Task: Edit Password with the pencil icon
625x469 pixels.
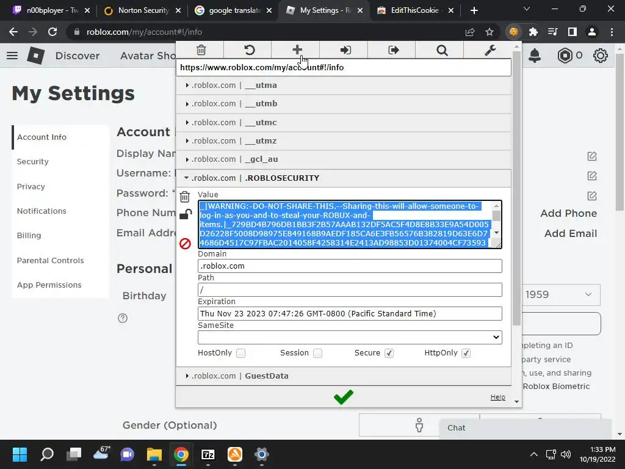Action: point(592,196)
